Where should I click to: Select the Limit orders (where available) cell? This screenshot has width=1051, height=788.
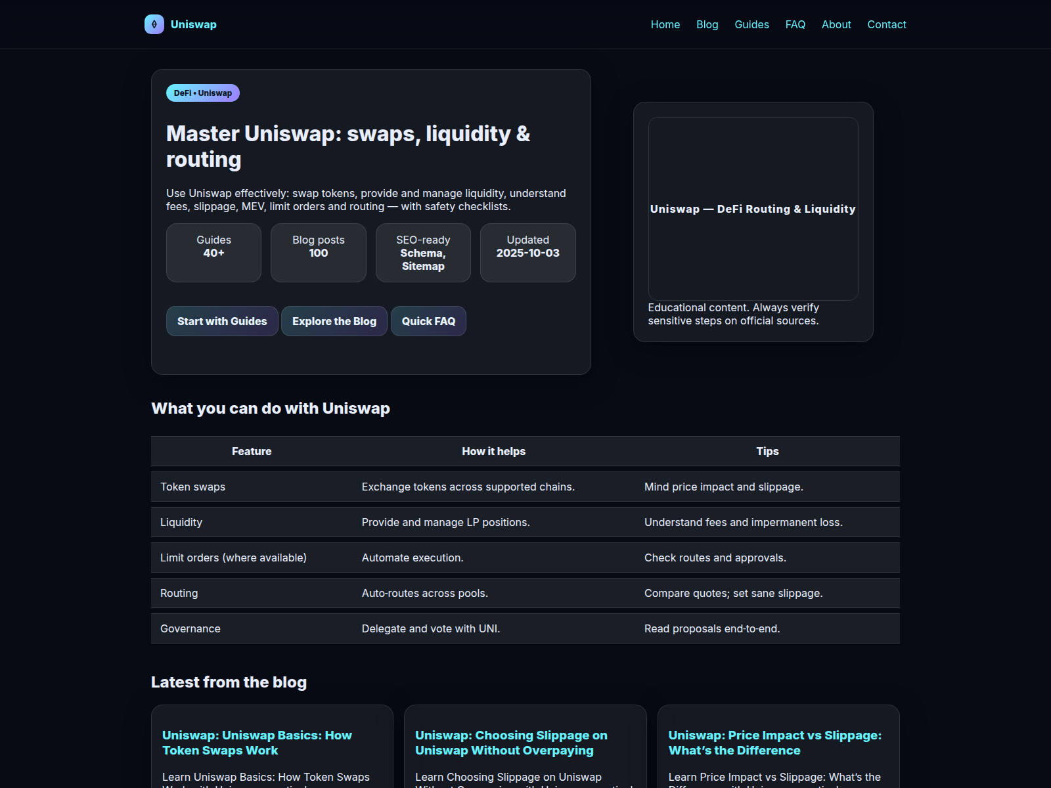252,558
